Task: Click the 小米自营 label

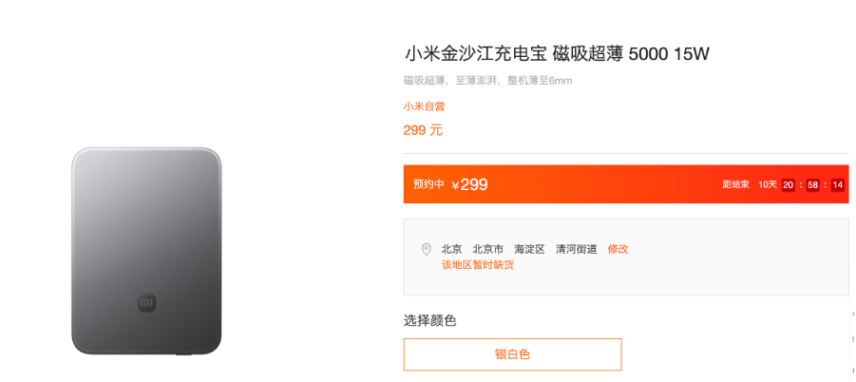Action: tap(424, 106)
